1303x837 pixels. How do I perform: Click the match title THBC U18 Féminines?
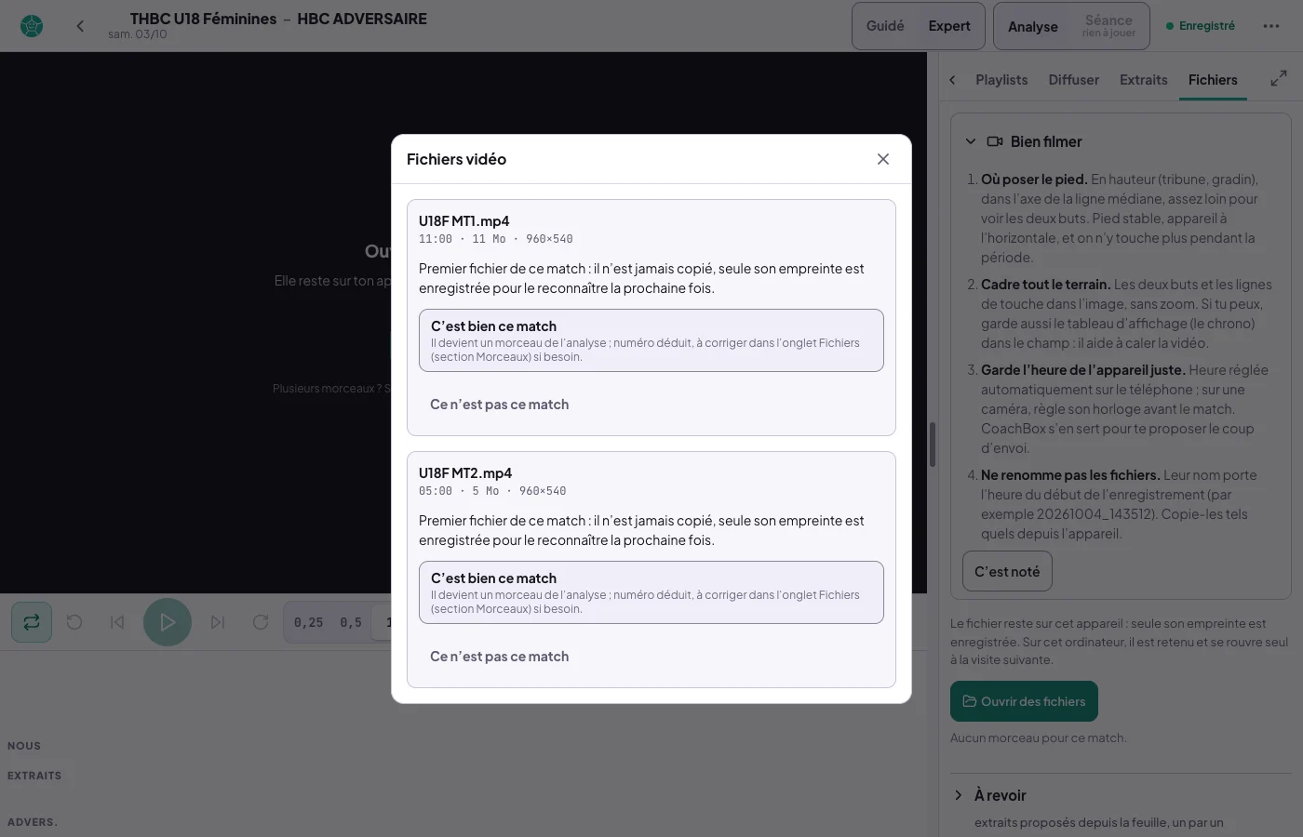pyautogui.click(x=203, y=19)
